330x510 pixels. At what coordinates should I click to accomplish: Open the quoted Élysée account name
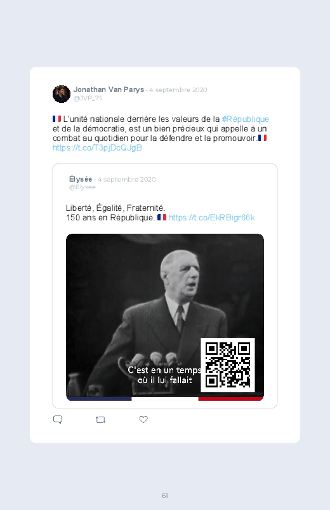[81, 179]
